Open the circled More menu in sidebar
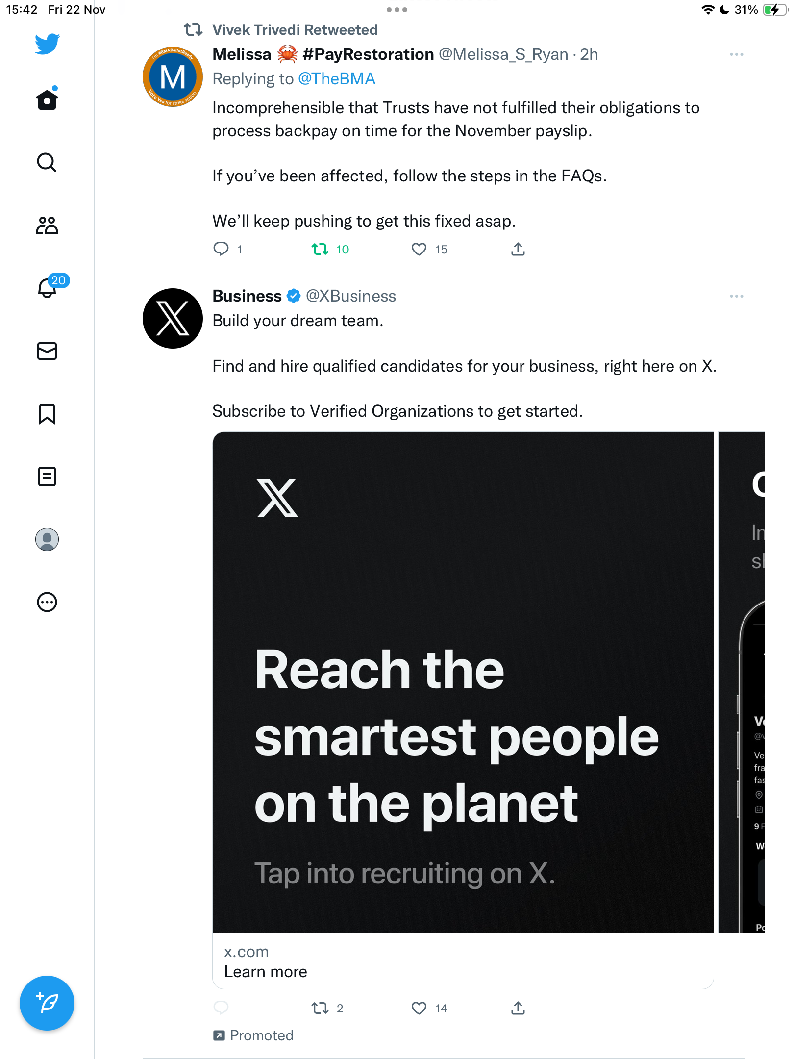The height and width of the screenshot is (1059, 794). 47,602
